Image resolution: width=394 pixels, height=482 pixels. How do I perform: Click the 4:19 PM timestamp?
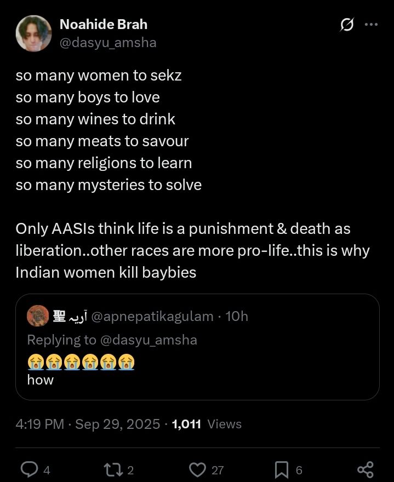coord(39,424)
